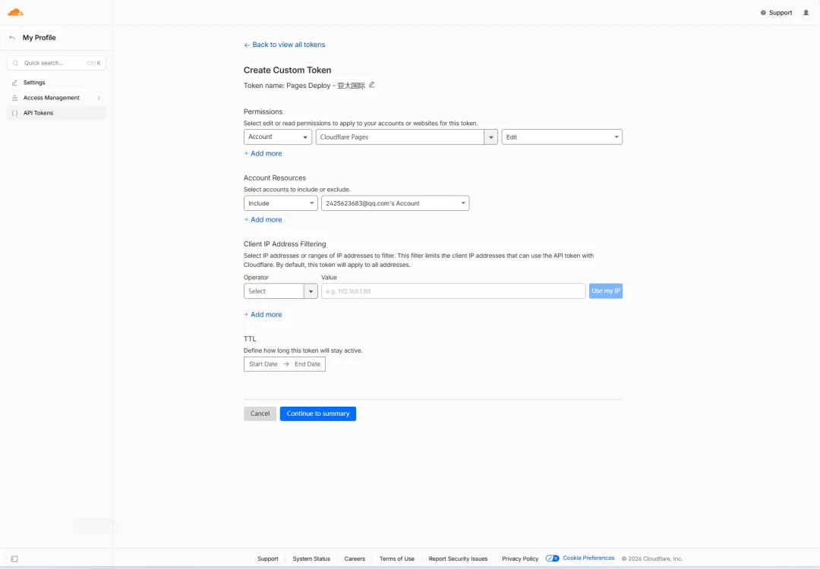This screenshot has height=569, width=820.
Task: Click the Cloudflare cloud logo
Action: click(16, 12)
